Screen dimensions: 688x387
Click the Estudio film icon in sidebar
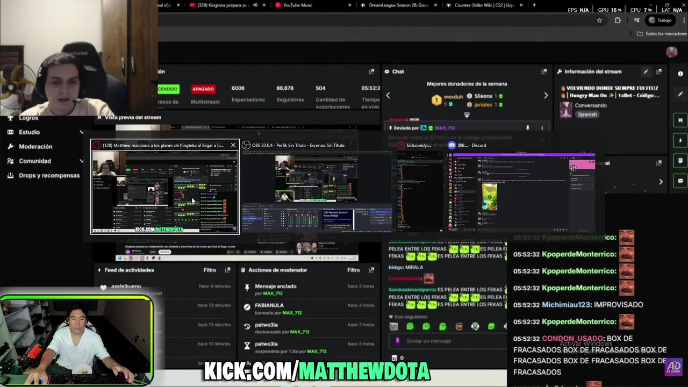pos(10,132)
